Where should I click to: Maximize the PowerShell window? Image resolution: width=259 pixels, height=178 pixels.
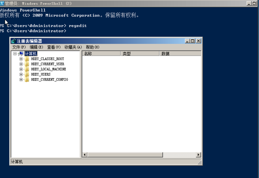(254, 3)
